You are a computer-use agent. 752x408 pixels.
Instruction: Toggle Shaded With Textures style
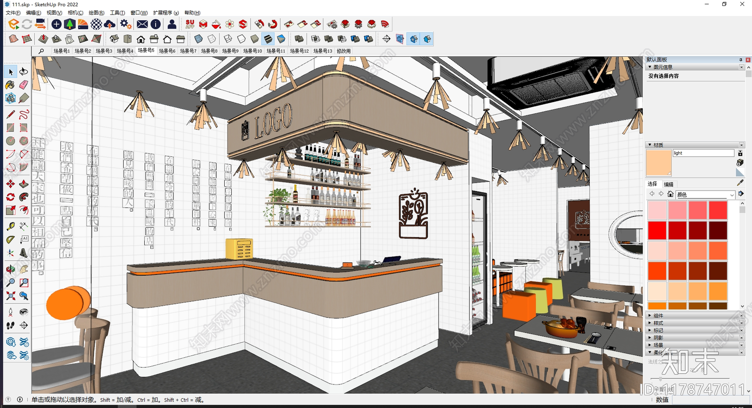(267, 39)
